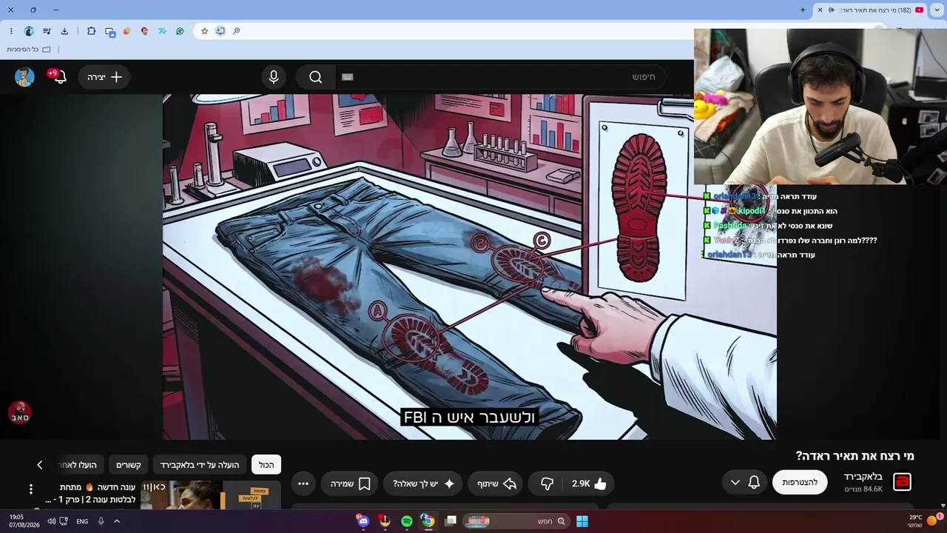Image resolution: width=947 pixels, height=533 pixels.
Task: Open the YouTube account avatar menu
Action: pos(24,77)
